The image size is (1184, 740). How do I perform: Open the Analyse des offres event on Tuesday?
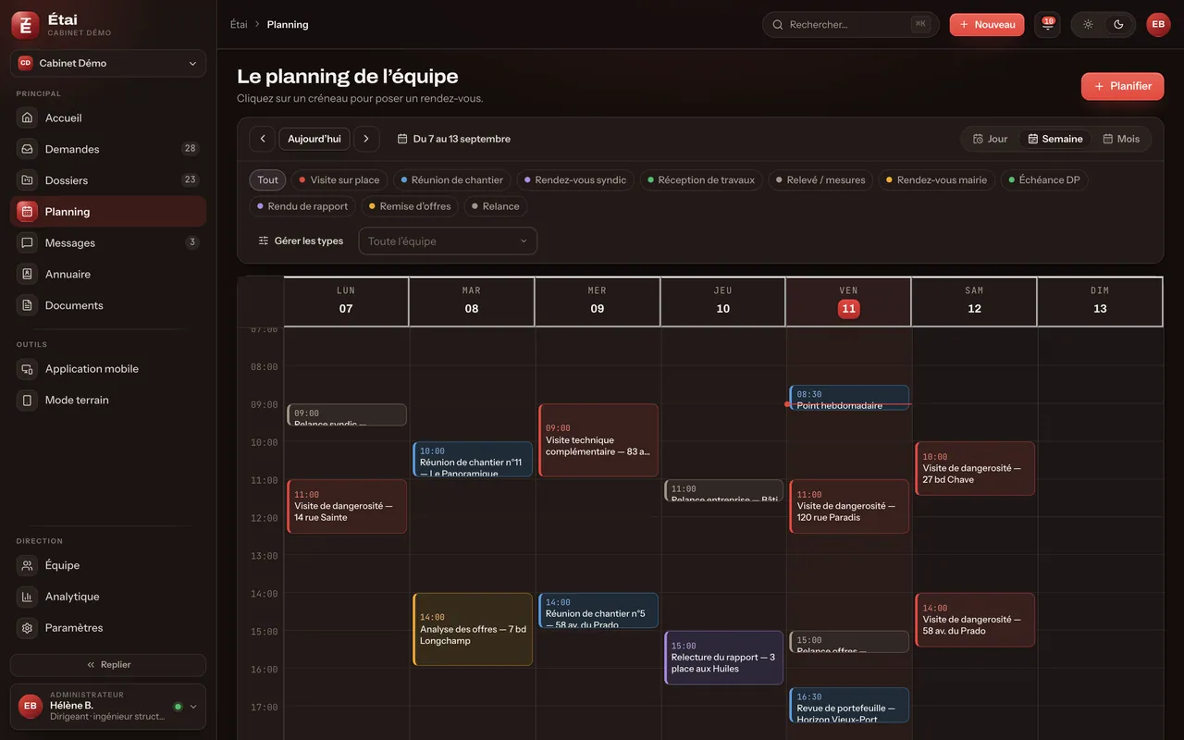pyautogui.click(x=473, y=629)
